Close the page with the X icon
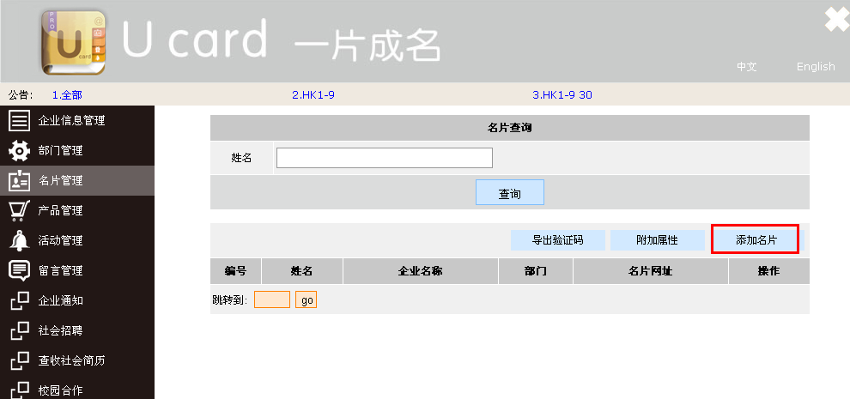This screenshot has width=850, height=399. click(x=837, y=20)
